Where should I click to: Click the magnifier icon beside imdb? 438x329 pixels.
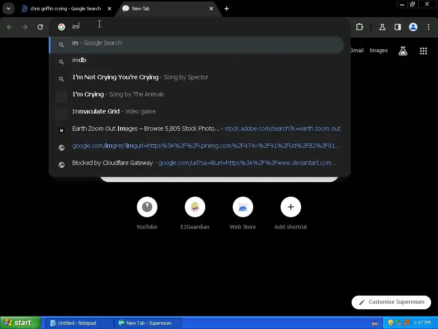[62, 62]
